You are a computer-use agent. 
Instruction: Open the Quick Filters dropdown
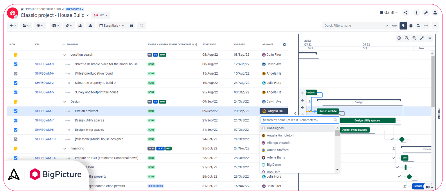pyautogui.click(x=356, y=26)
